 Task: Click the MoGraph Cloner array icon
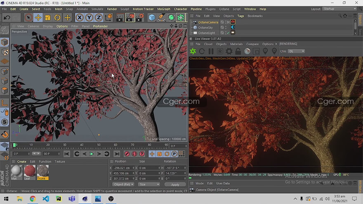pos(181,18)
